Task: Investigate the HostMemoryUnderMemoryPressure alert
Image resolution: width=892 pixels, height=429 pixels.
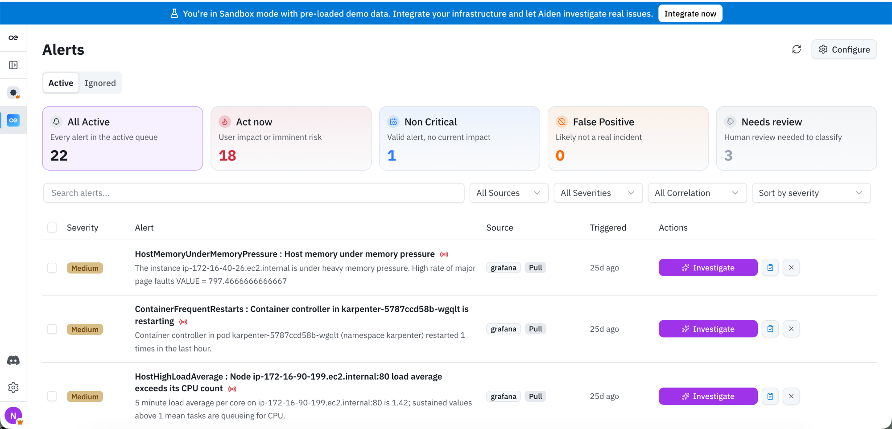Action: (x=708, y=268)
